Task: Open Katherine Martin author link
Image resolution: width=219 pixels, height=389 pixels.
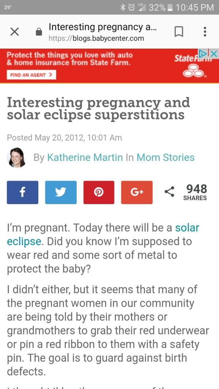Action: [85, 157]
